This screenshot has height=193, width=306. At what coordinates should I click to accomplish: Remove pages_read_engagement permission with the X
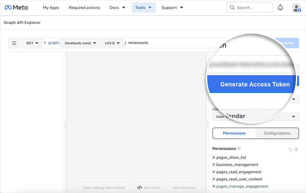(214, 172)
